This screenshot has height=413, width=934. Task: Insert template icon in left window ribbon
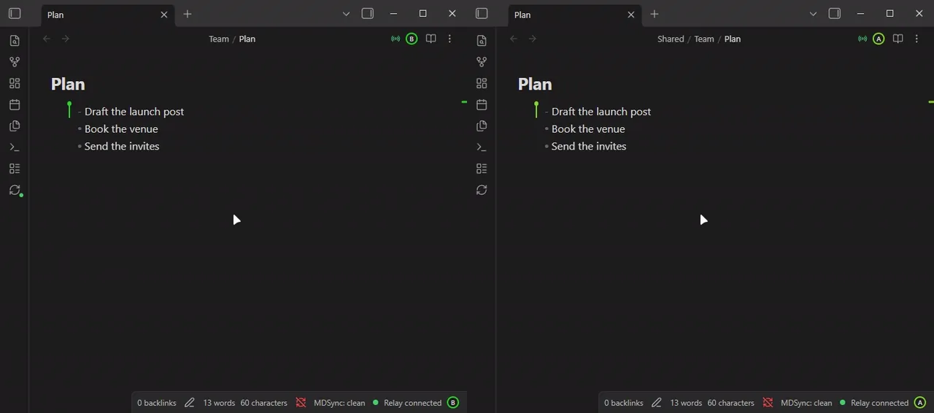[15, 126]
